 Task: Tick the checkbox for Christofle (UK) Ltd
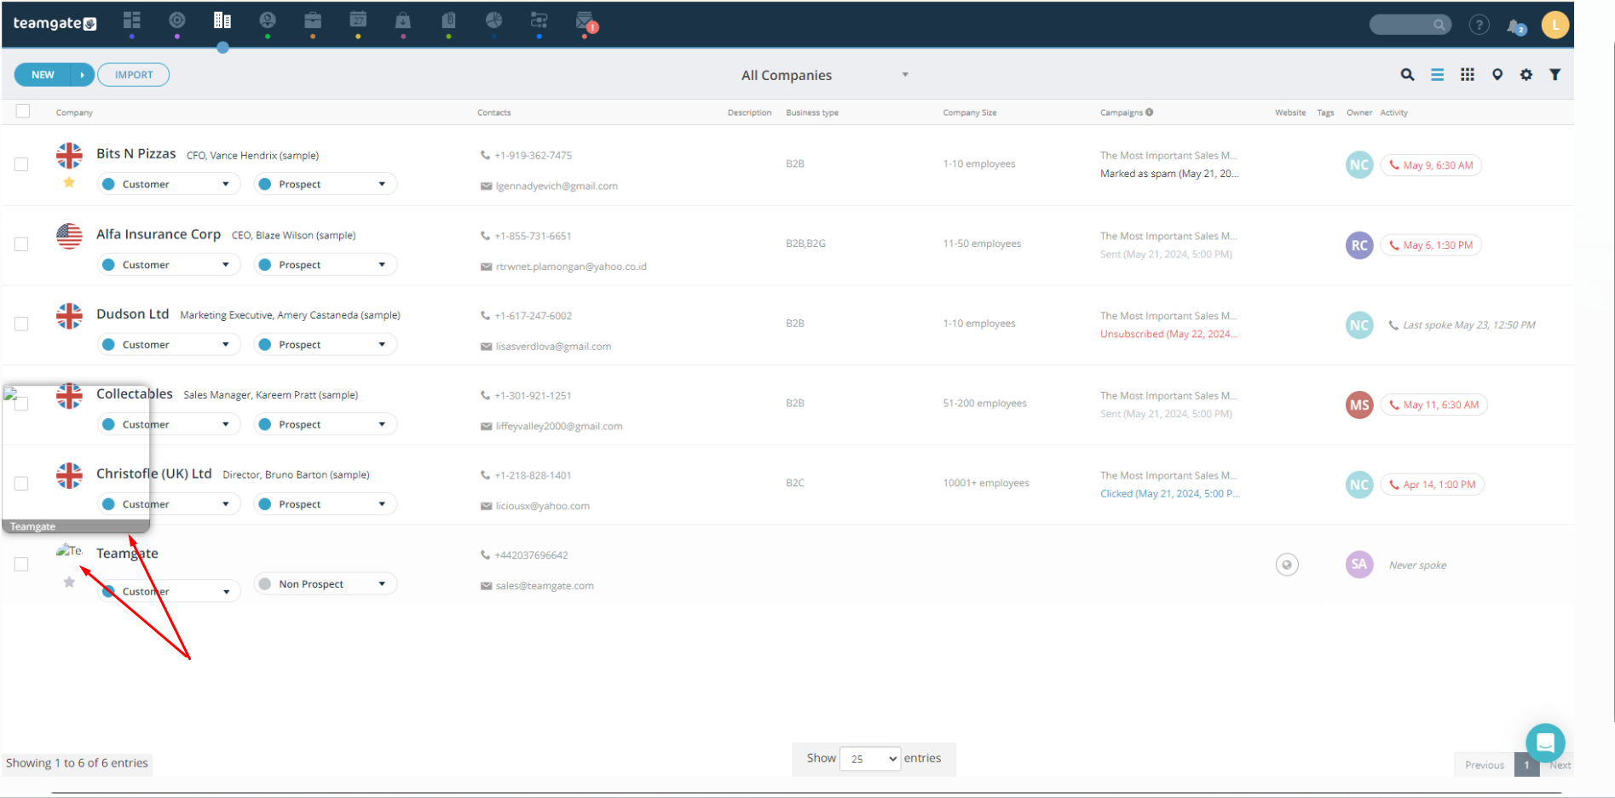coord(21,484)
